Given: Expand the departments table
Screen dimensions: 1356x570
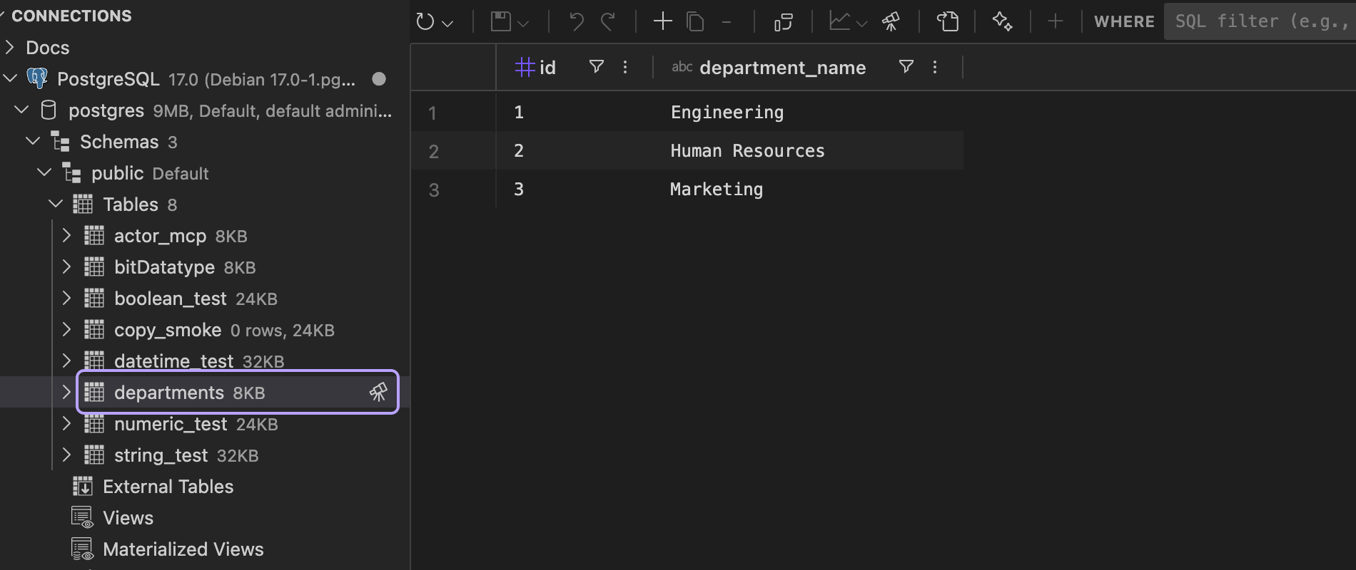Looking at the screenshot, I should pos(66,392).
